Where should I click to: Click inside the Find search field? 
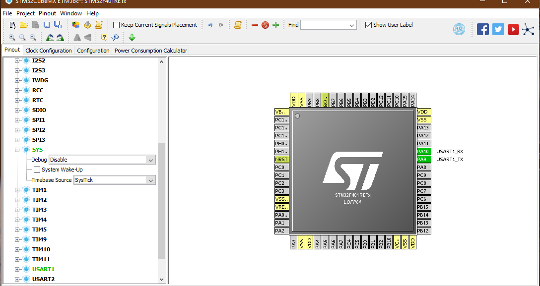point(324,25)
